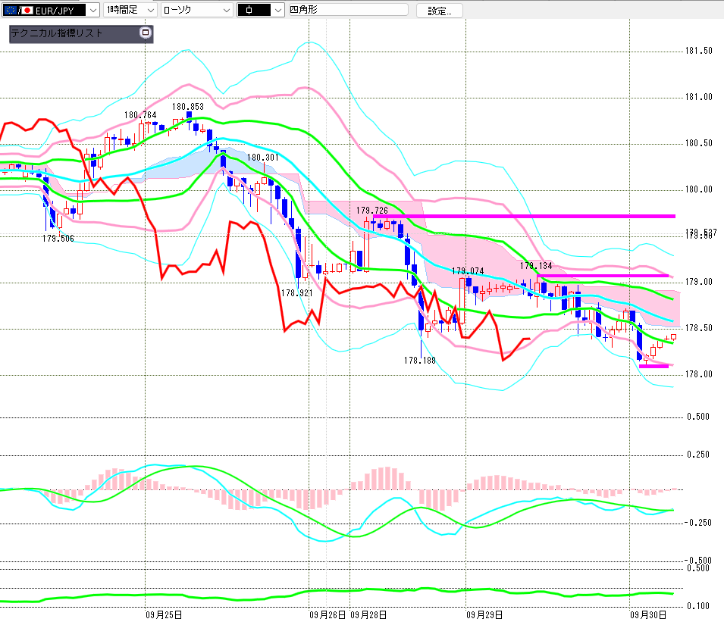The image size is (724, 622).
Task: Click the 178.50 price axis label
Action: pyautogui.click(x=699, y=328)
